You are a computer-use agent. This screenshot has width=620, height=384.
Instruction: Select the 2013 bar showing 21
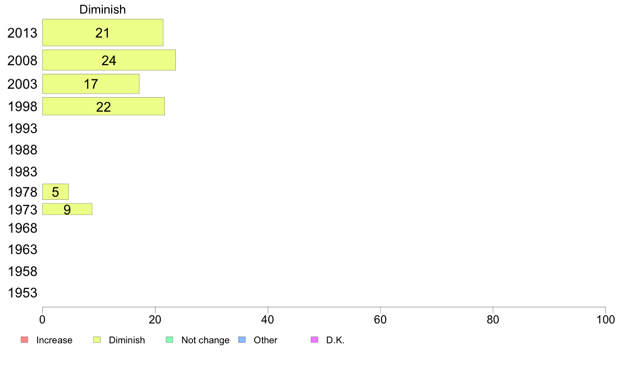click(x=102, y=32)
